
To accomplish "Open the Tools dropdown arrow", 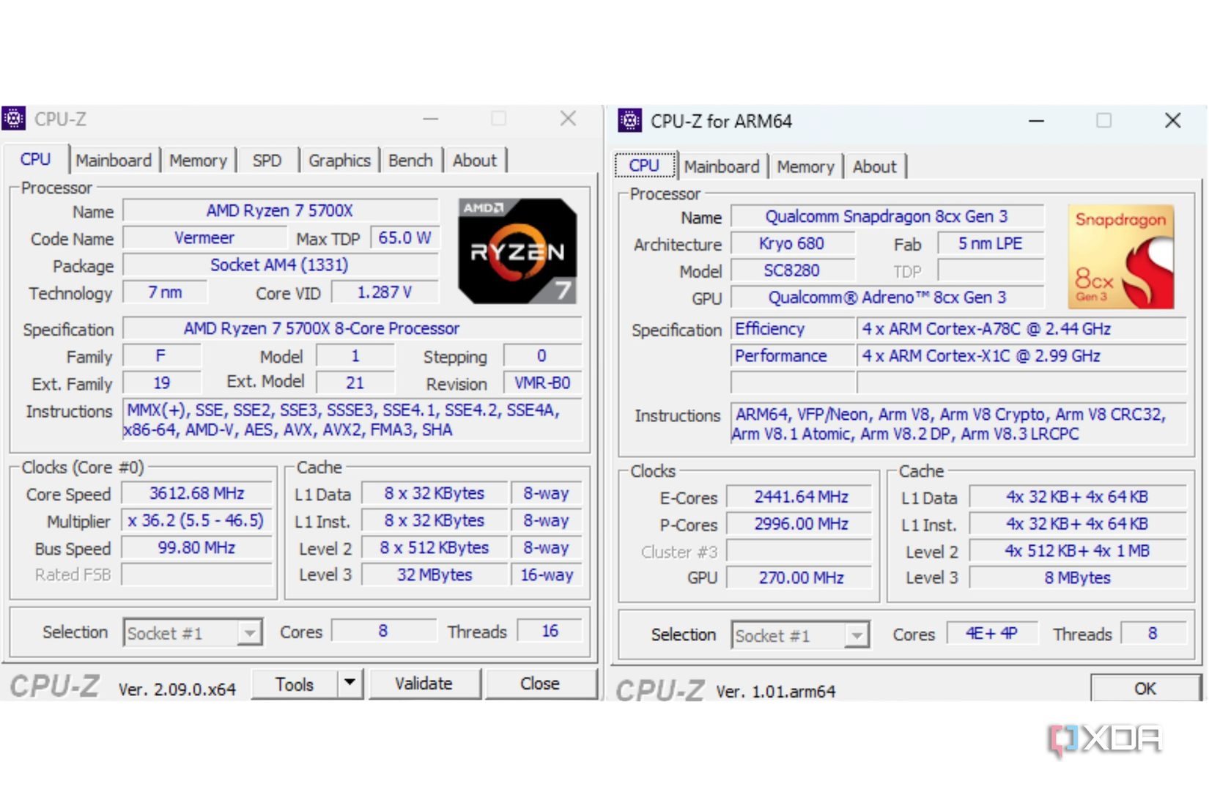I will (350, 683).
